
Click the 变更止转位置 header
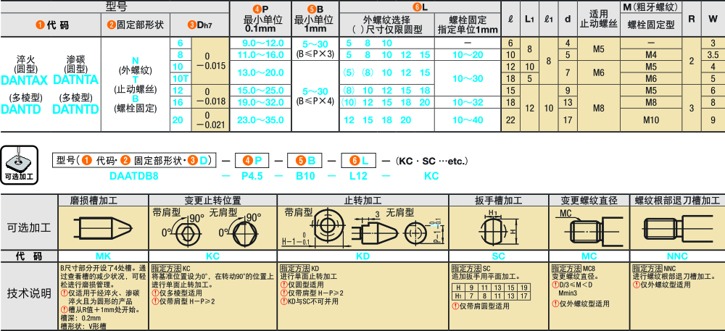(x=213, y=200)
